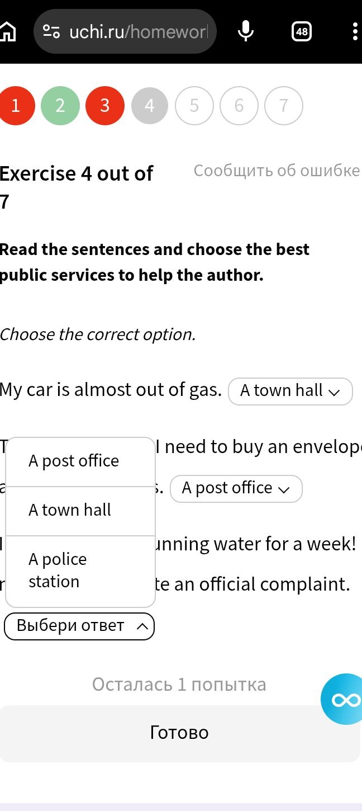Go to exercise 6 circle
362x811 pixels.
[239, 105]
